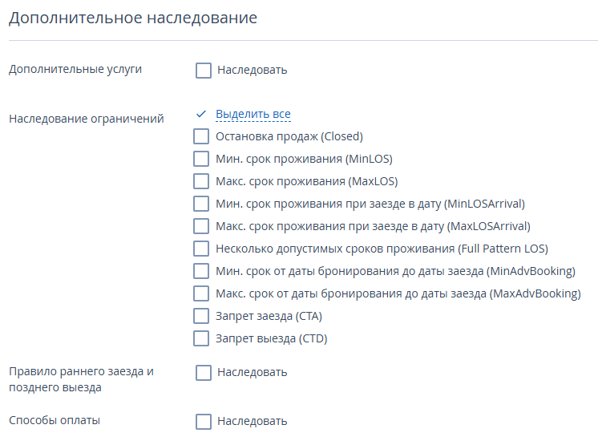The width and height of the screenshot is (598, 441).
Task: Check Наследовать for Способы оплаты
Action: (204, 422)
